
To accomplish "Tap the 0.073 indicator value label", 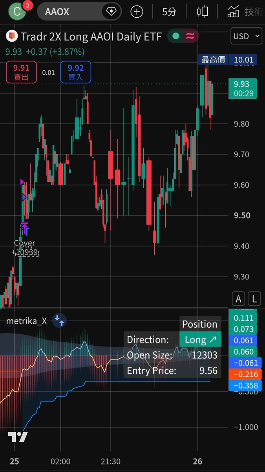I will (243, 329).
